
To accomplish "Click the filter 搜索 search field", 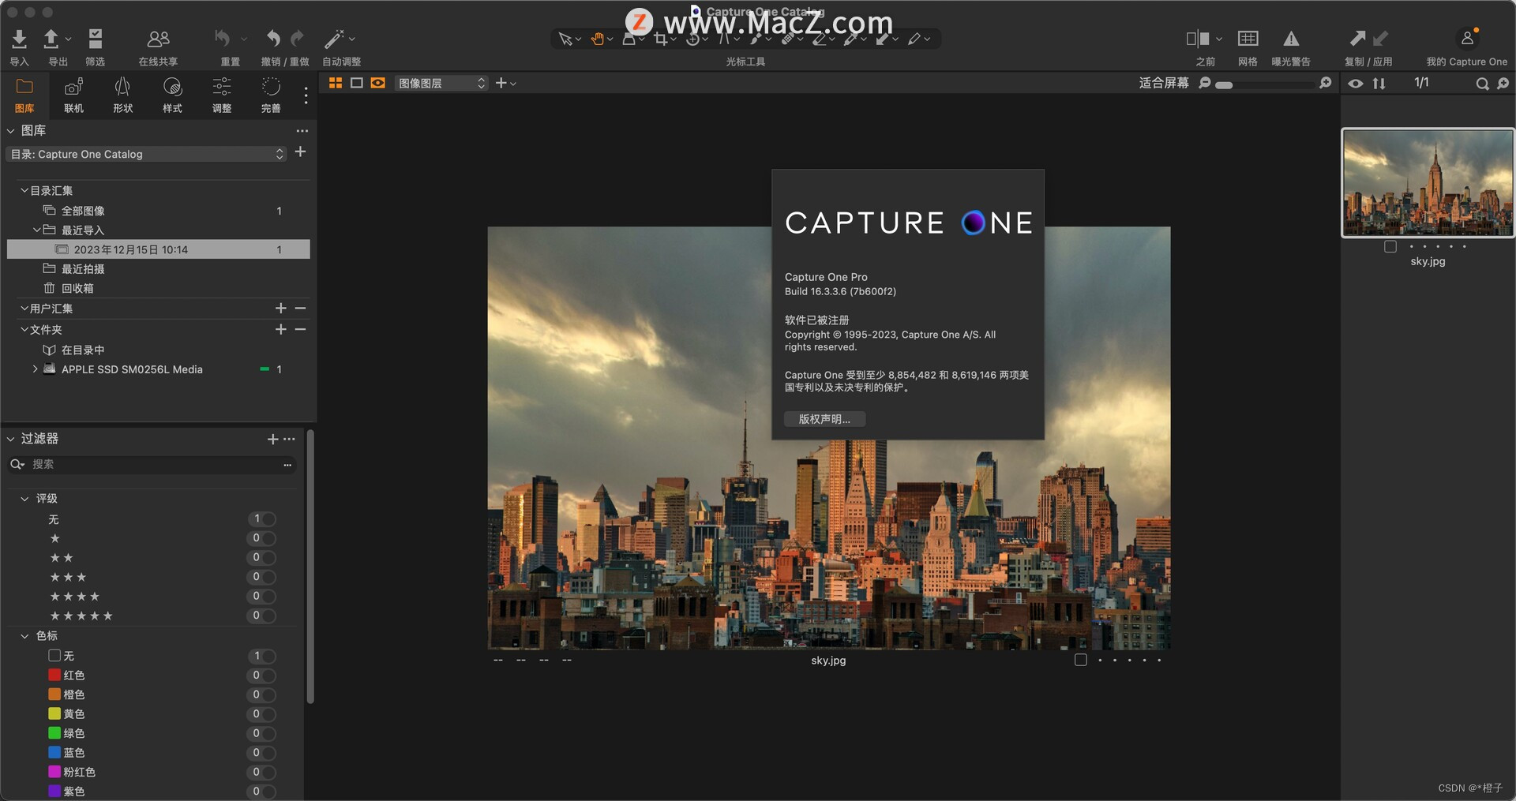I will point(152,464).
